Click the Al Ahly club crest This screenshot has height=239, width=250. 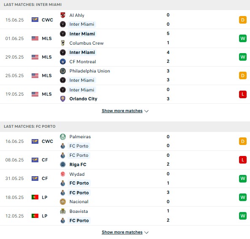click(63, 15)
